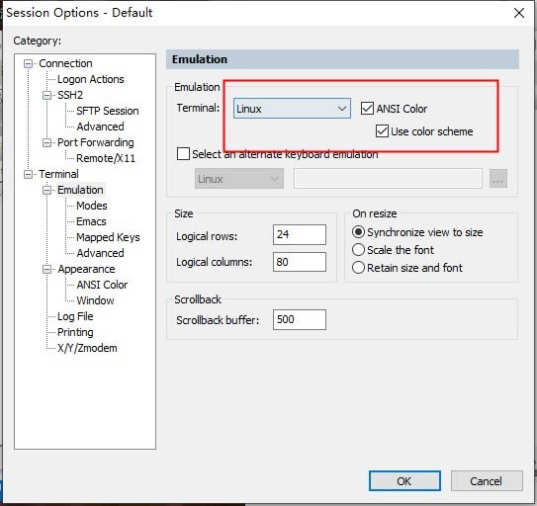
Task: Click the Logical rows input field
Action: coord(300,234)
